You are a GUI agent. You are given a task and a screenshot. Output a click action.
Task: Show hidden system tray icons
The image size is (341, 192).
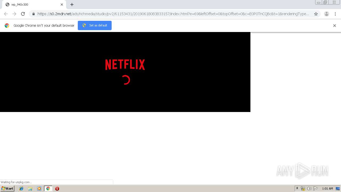coord(297,189)
